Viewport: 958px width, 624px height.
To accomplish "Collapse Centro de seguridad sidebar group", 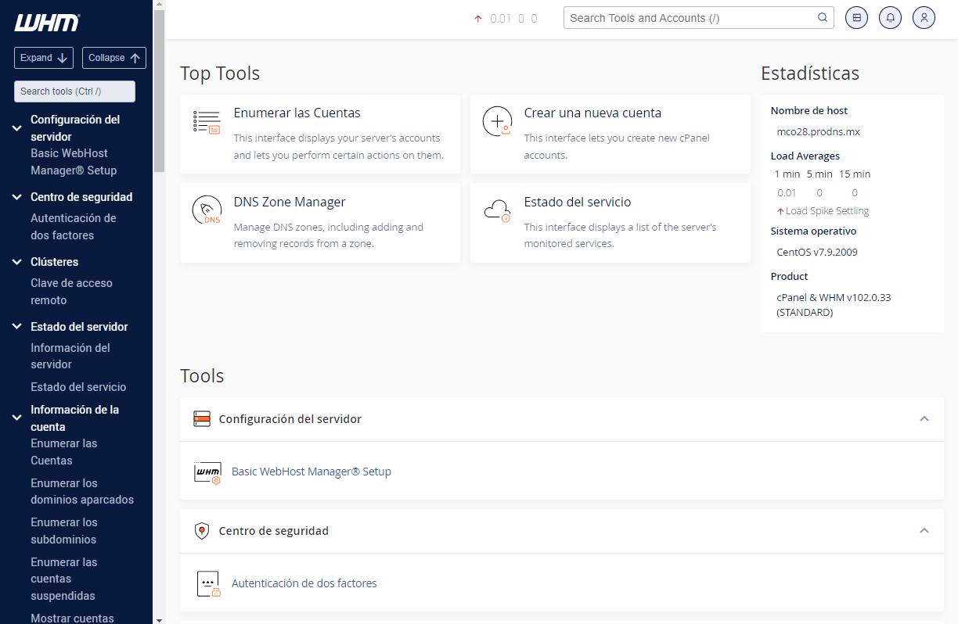I will 16,197.
